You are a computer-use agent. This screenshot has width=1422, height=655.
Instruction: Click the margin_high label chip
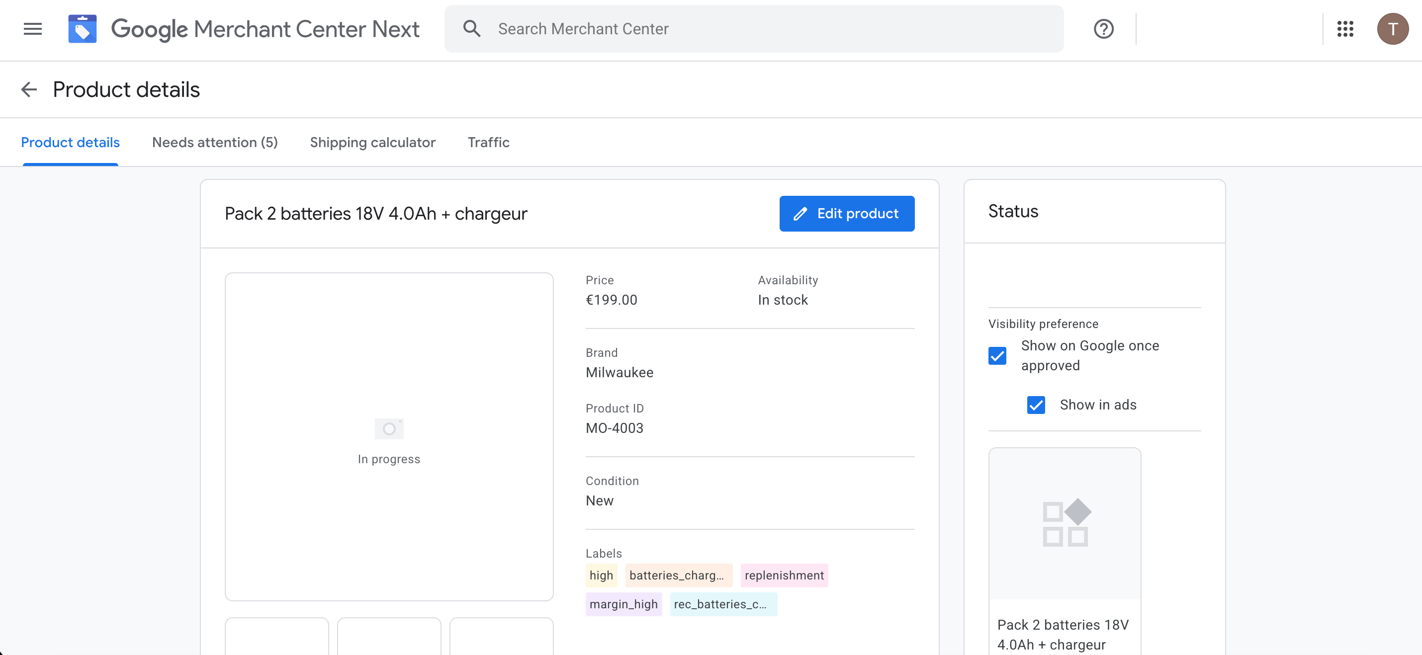click(623, 604)
